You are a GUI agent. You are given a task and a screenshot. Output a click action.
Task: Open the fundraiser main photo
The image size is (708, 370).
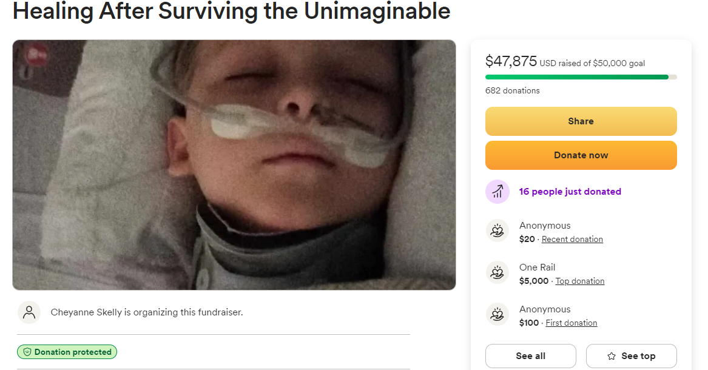234,164
